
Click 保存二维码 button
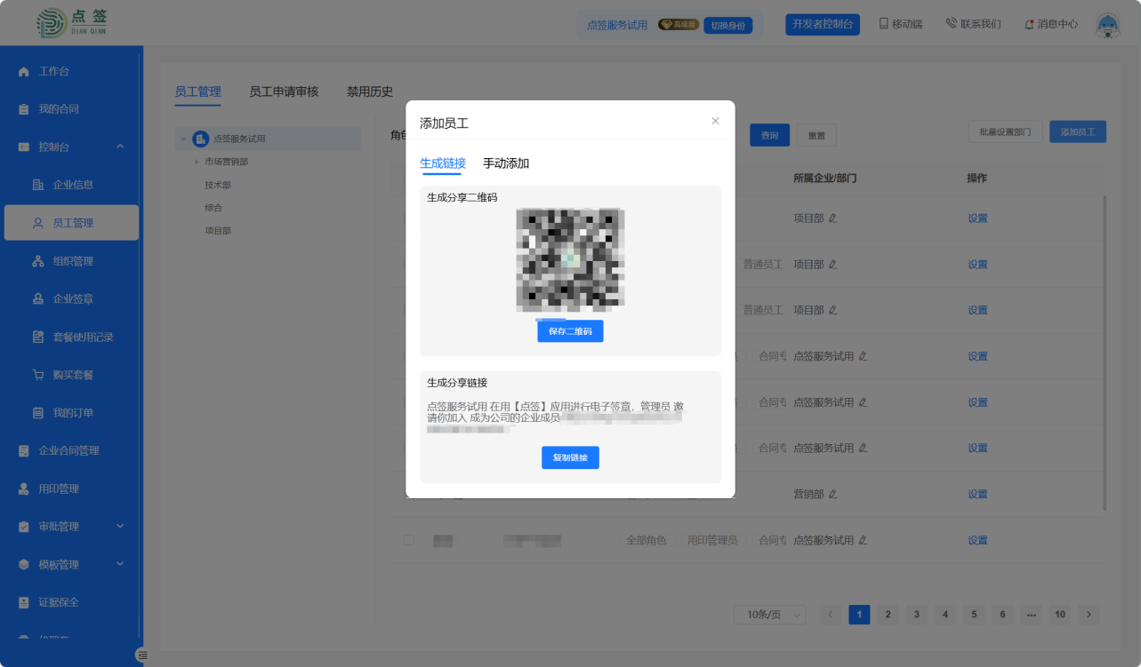point(570,331)
